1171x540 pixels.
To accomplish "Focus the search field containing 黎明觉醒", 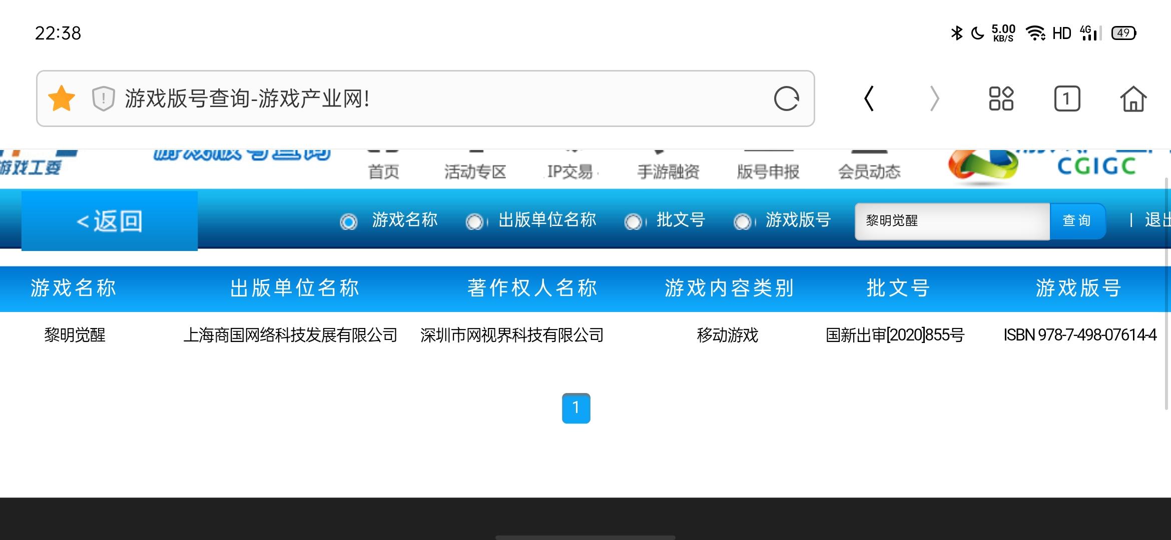I will pos(952,221).
